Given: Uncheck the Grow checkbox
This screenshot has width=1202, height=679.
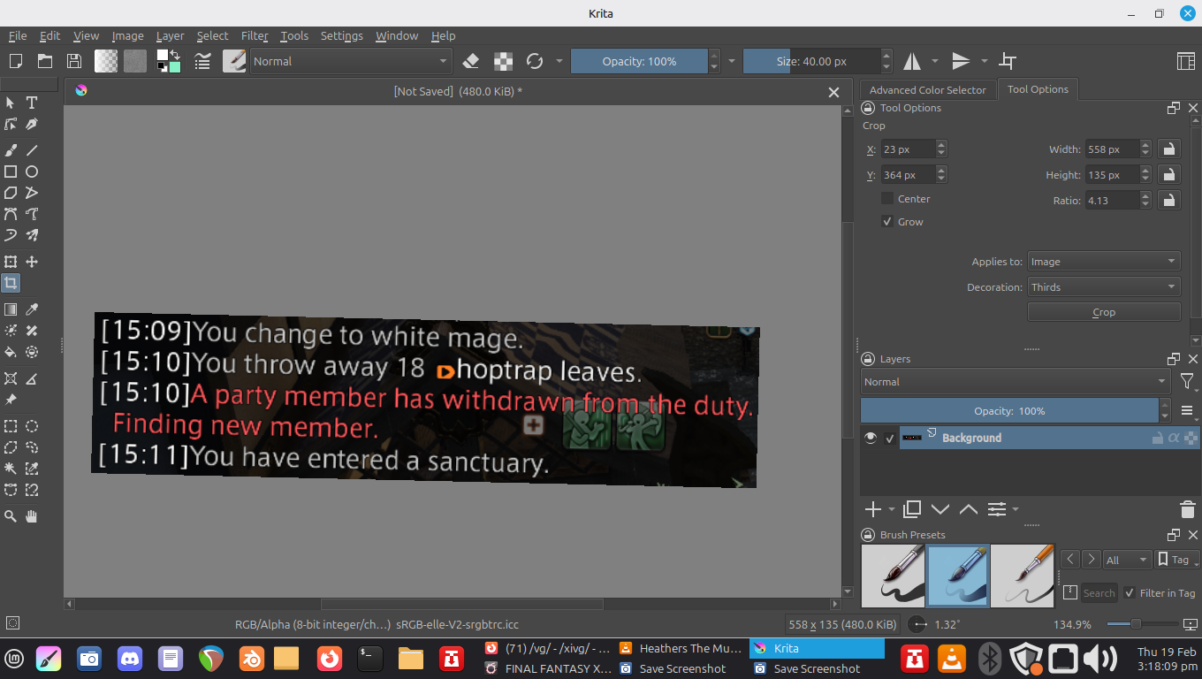Looking at the screenshot, I should click(x=887, y=222).
